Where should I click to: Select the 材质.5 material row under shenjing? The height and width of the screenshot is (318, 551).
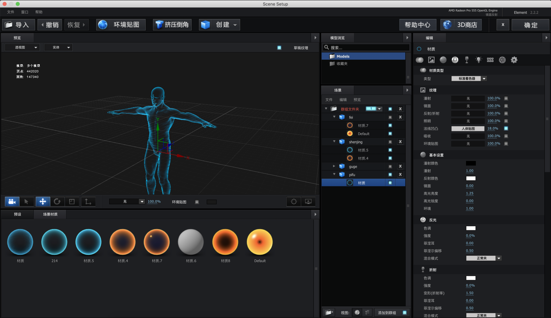coord(363,150)
